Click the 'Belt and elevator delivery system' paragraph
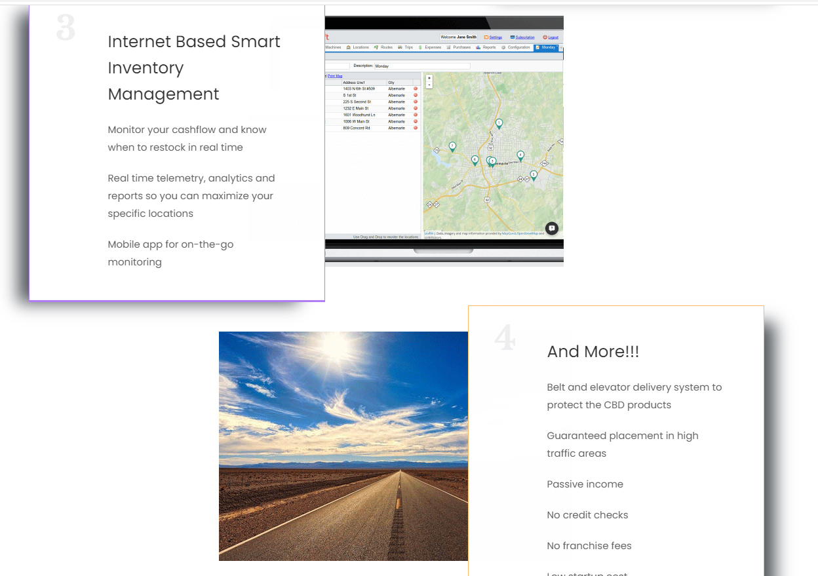 (x=634, y=396)
